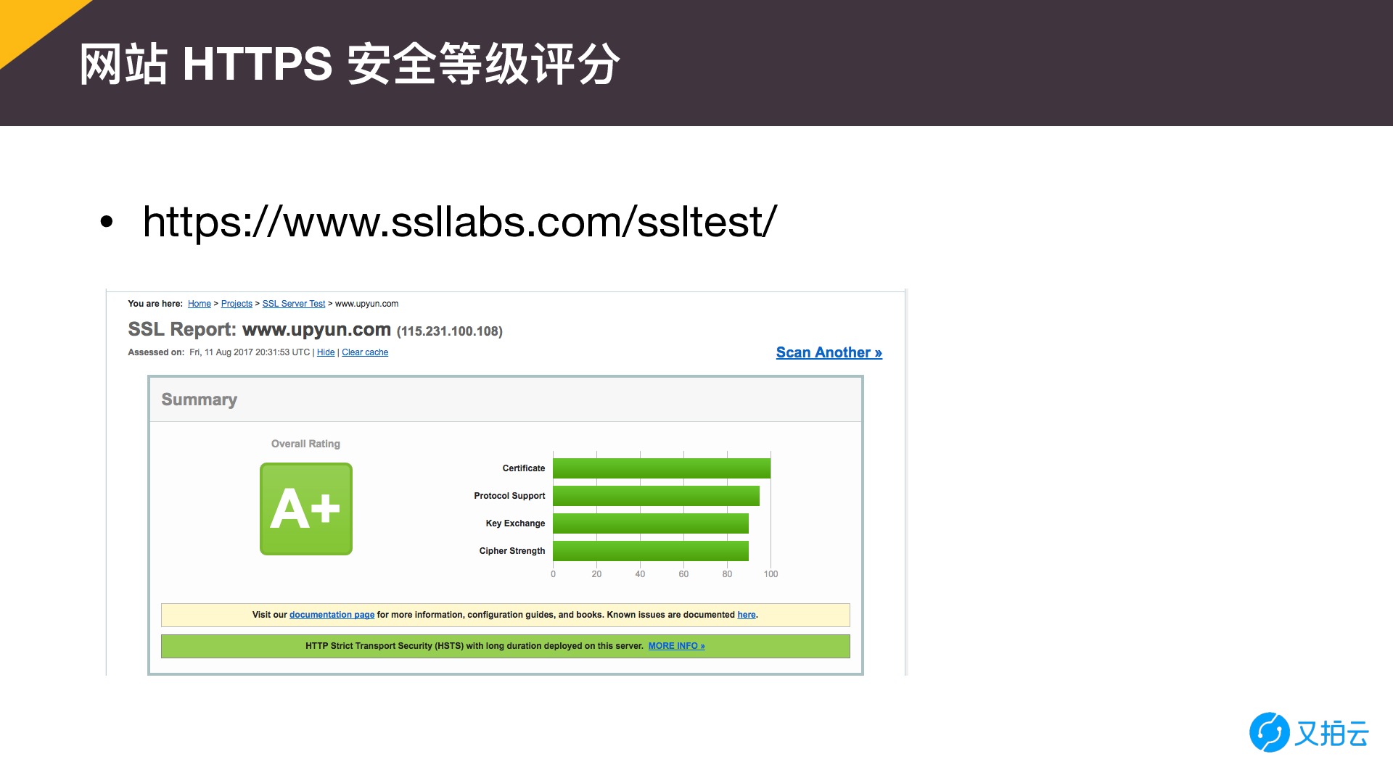Click the Clear cache link
Viewport: 1393px width, 783px height.
tap(365, 352)
